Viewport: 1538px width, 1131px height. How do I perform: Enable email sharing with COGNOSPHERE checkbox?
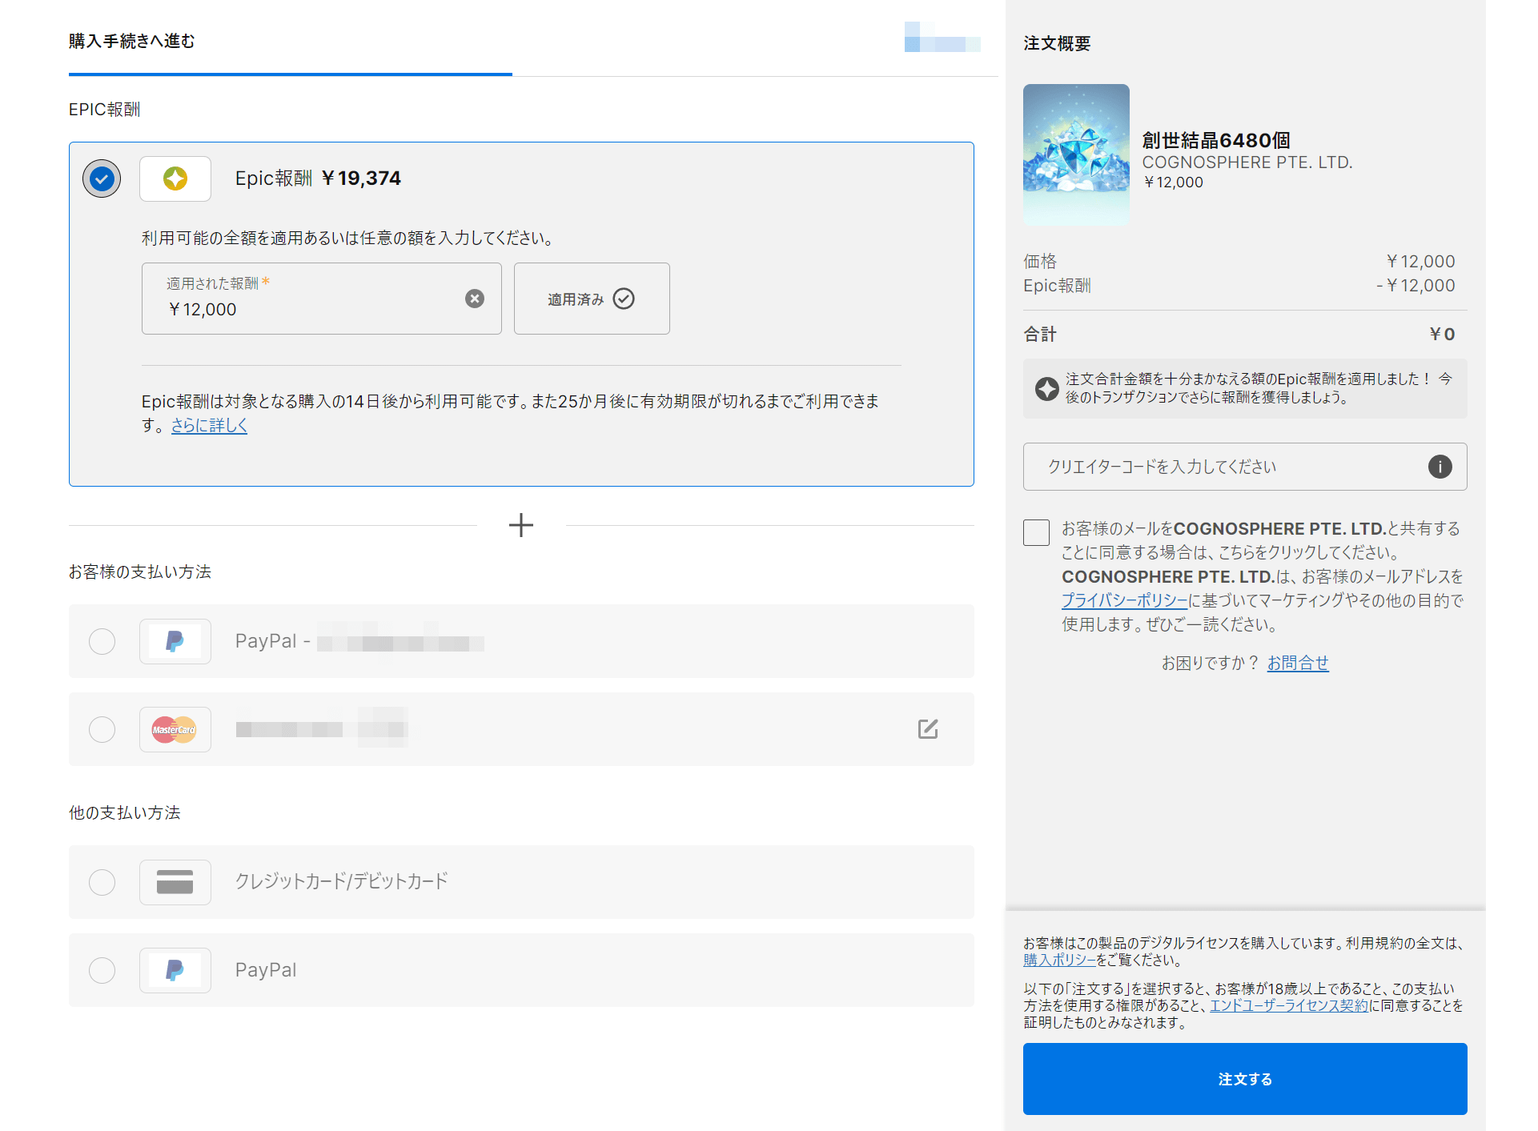tap(1036, 532)
